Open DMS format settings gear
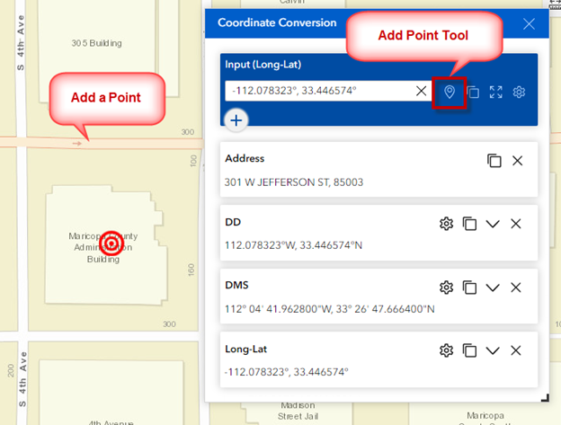The height and width of the screenshot is (425, 561). 446,288
